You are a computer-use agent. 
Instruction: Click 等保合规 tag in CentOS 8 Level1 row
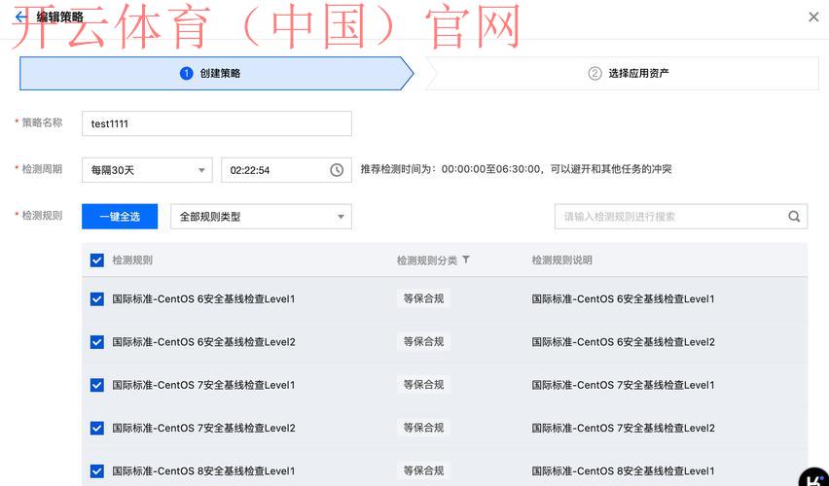[x=423, y=470]
